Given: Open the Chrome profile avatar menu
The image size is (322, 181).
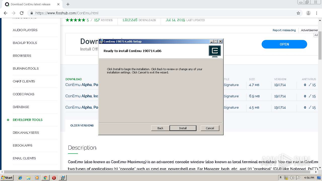Looking at the screenshot, I should click(308, 13).
